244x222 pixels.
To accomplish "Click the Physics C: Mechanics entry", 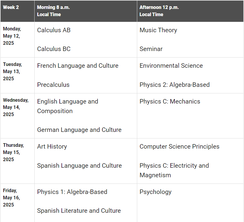I will pyautogui.click(x=170, y=101).
